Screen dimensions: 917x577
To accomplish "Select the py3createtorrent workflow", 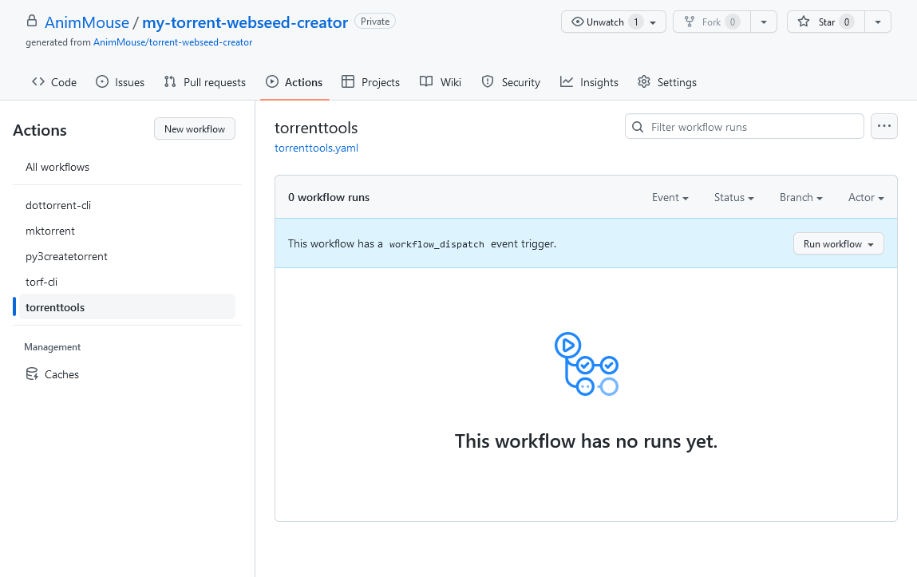I will [x=67, y=257].
